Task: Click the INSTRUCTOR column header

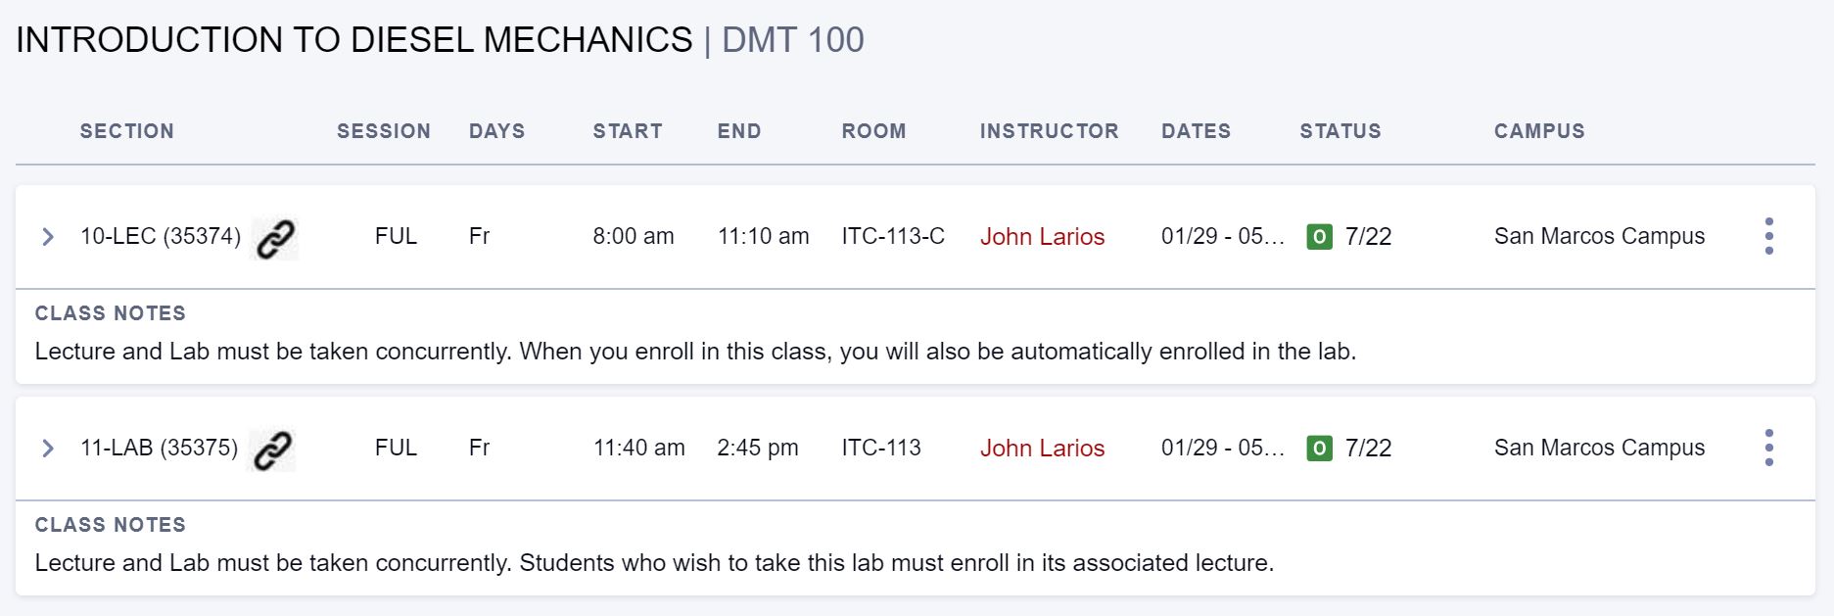Action: tap(1049, 131)
